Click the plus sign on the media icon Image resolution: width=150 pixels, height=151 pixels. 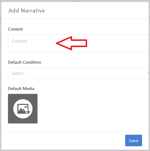[28, 112]
